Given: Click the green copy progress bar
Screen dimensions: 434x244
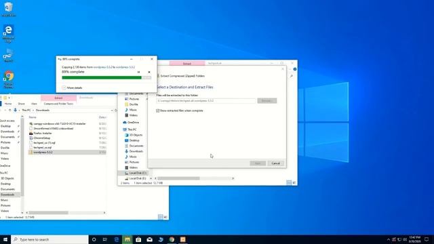Looking at the screenshot, I should 106,78.
